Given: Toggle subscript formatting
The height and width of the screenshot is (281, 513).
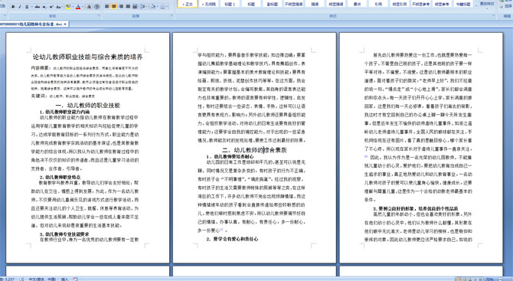Looking at the screenshot, I should (x=44, y=7).
